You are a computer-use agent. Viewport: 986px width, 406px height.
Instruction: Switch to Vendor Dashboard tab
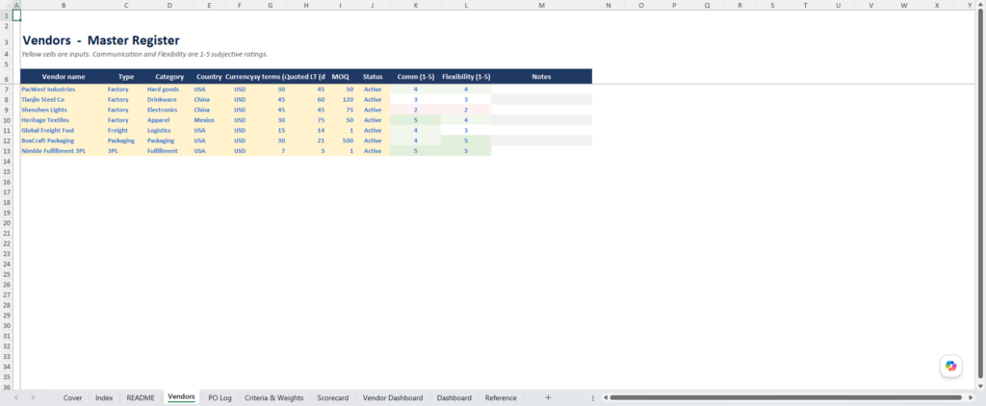[393, 398]
